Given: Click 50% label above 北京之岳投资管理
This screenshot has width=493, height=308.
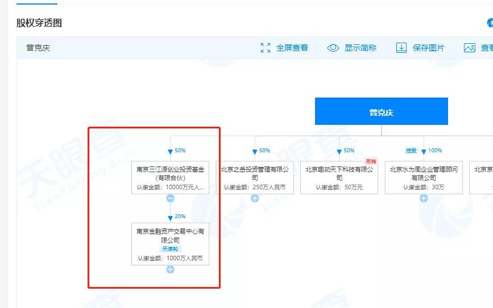Looking at the screenshot, I should 265,151.
